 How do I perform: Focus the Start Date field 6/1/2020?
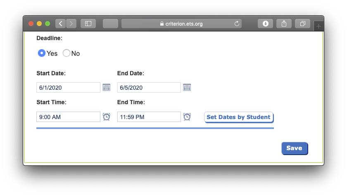(68, 88)
